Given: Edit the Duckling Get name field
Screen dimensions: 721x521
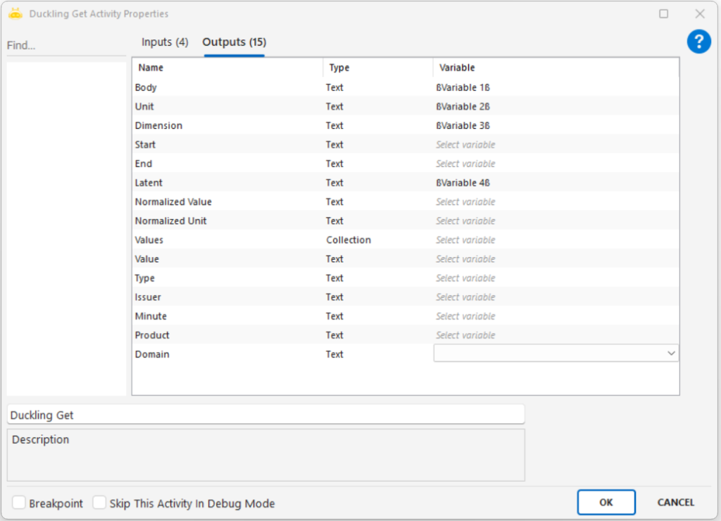Looking at the screenshot, I should tap(265, 415).
